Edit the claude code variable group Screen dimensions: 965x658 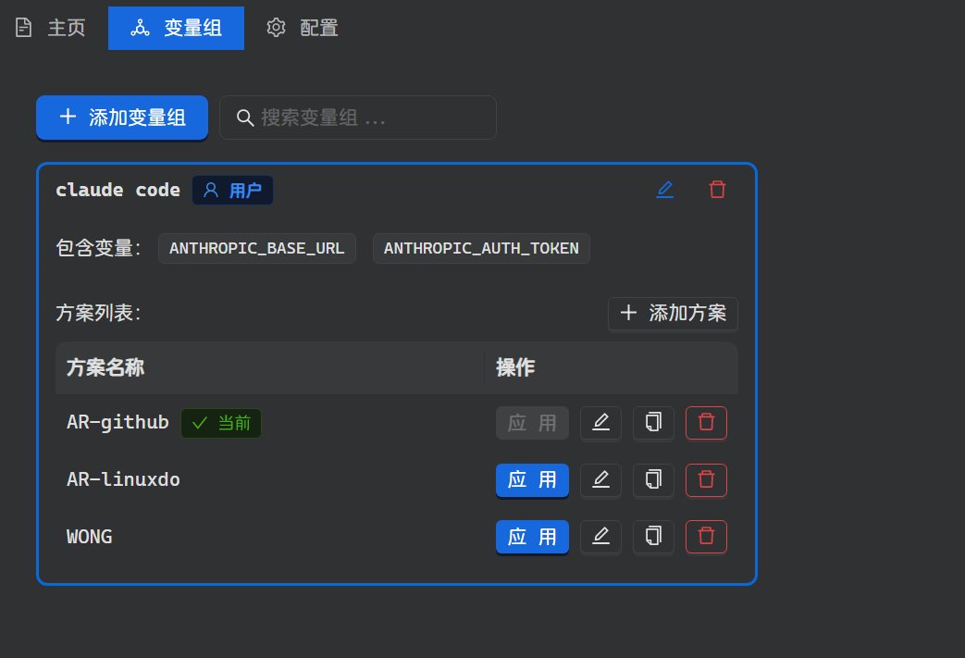(664, 190)
